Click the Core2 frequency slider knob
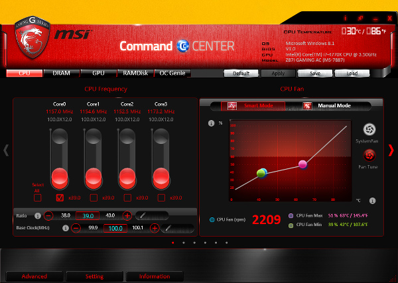The width and height of the screenshot is (398, 283). click(x=127, y=178)
